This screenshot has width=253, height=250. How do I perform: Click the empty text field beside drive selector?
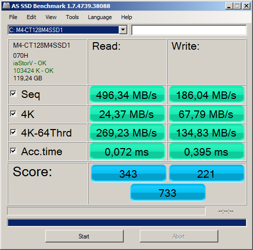click(189, 30)
